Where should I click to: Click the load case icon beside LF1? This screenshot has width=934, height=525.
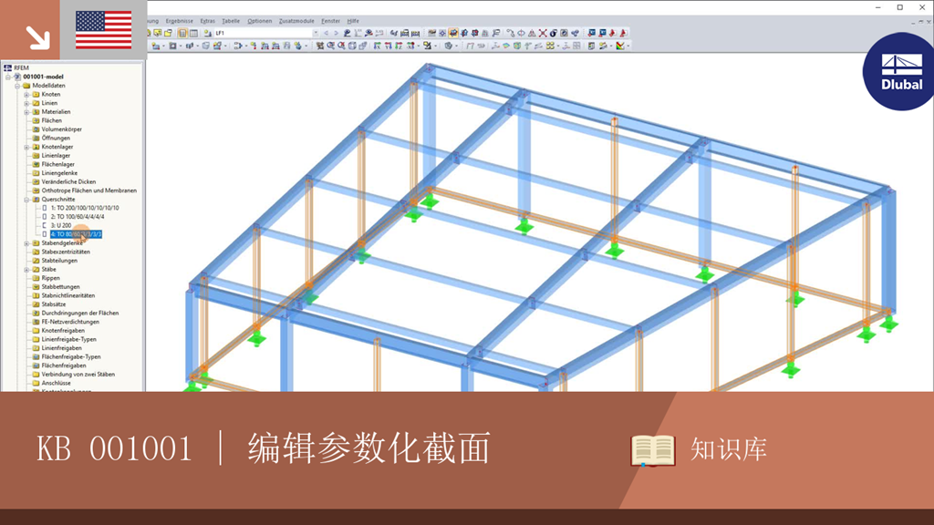tap(207, 33)
